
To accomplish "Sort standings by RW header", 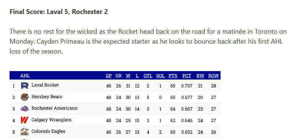I will (x=200, y=76).
